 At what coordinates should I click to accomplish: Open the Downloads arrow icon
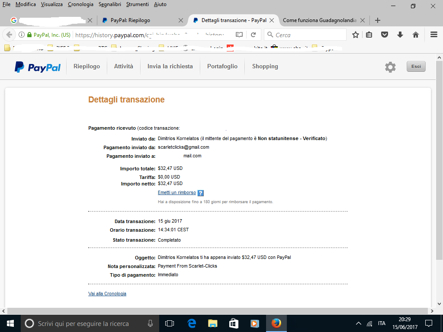400,35
